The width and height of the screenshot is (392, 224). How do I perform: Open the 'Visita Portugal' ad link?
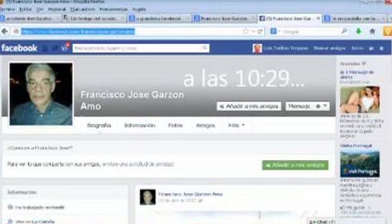(356, 146)
